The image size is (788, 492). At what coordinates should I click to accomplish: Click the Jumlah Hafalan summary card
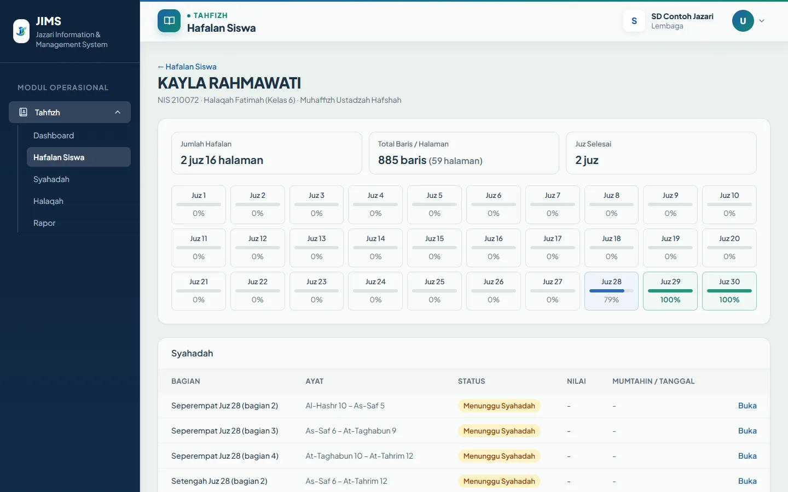click(266, 153)
